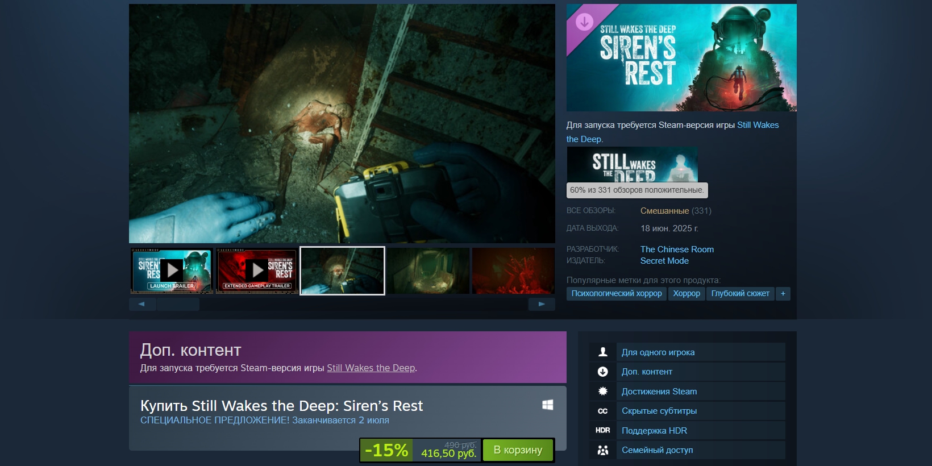This screenshot has height=466, width=932.
Task: Click the DLC download arrow icon
Action: tap(603, 372)
